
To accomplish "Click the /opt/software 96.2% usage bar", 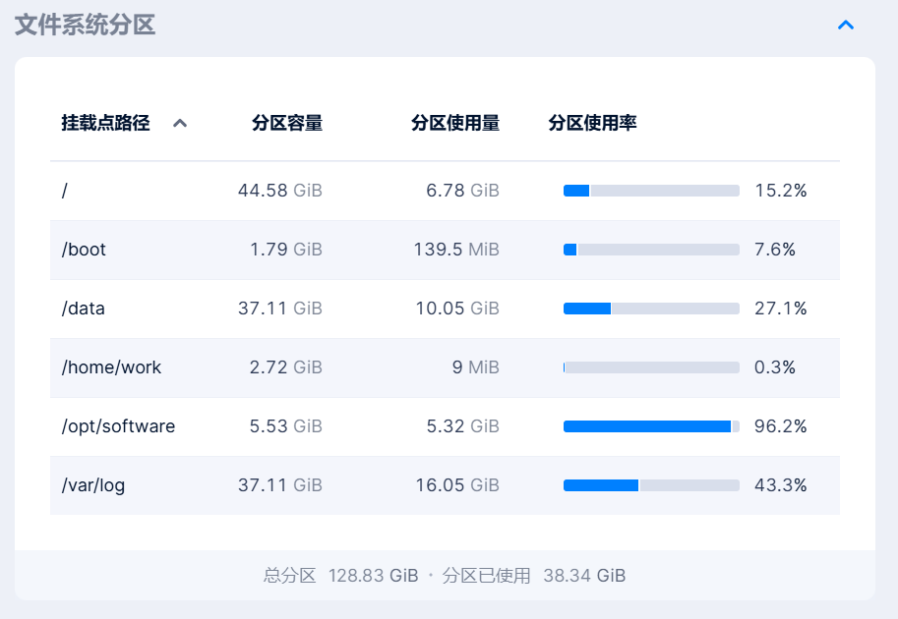I will coord(651,426).
